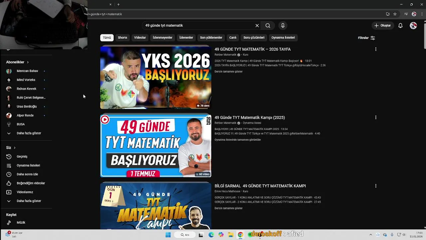Click the install app icon in address bar
The image size is (426, 240).
click(x=388, y=14)
